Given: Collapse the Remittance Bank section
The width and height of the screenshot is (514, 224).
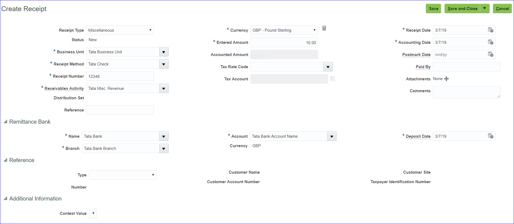Looking at the screenshot, I should [x=5, y=122].
